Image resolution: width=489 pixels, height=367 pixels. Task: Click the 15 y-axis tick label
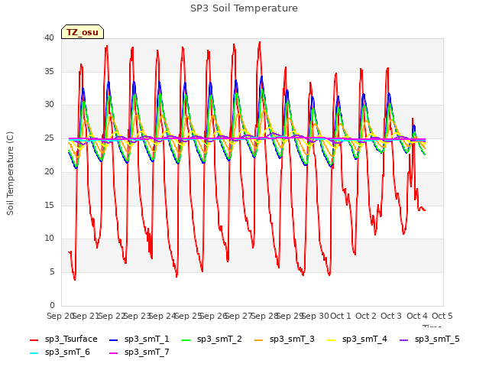click(49, 205)
